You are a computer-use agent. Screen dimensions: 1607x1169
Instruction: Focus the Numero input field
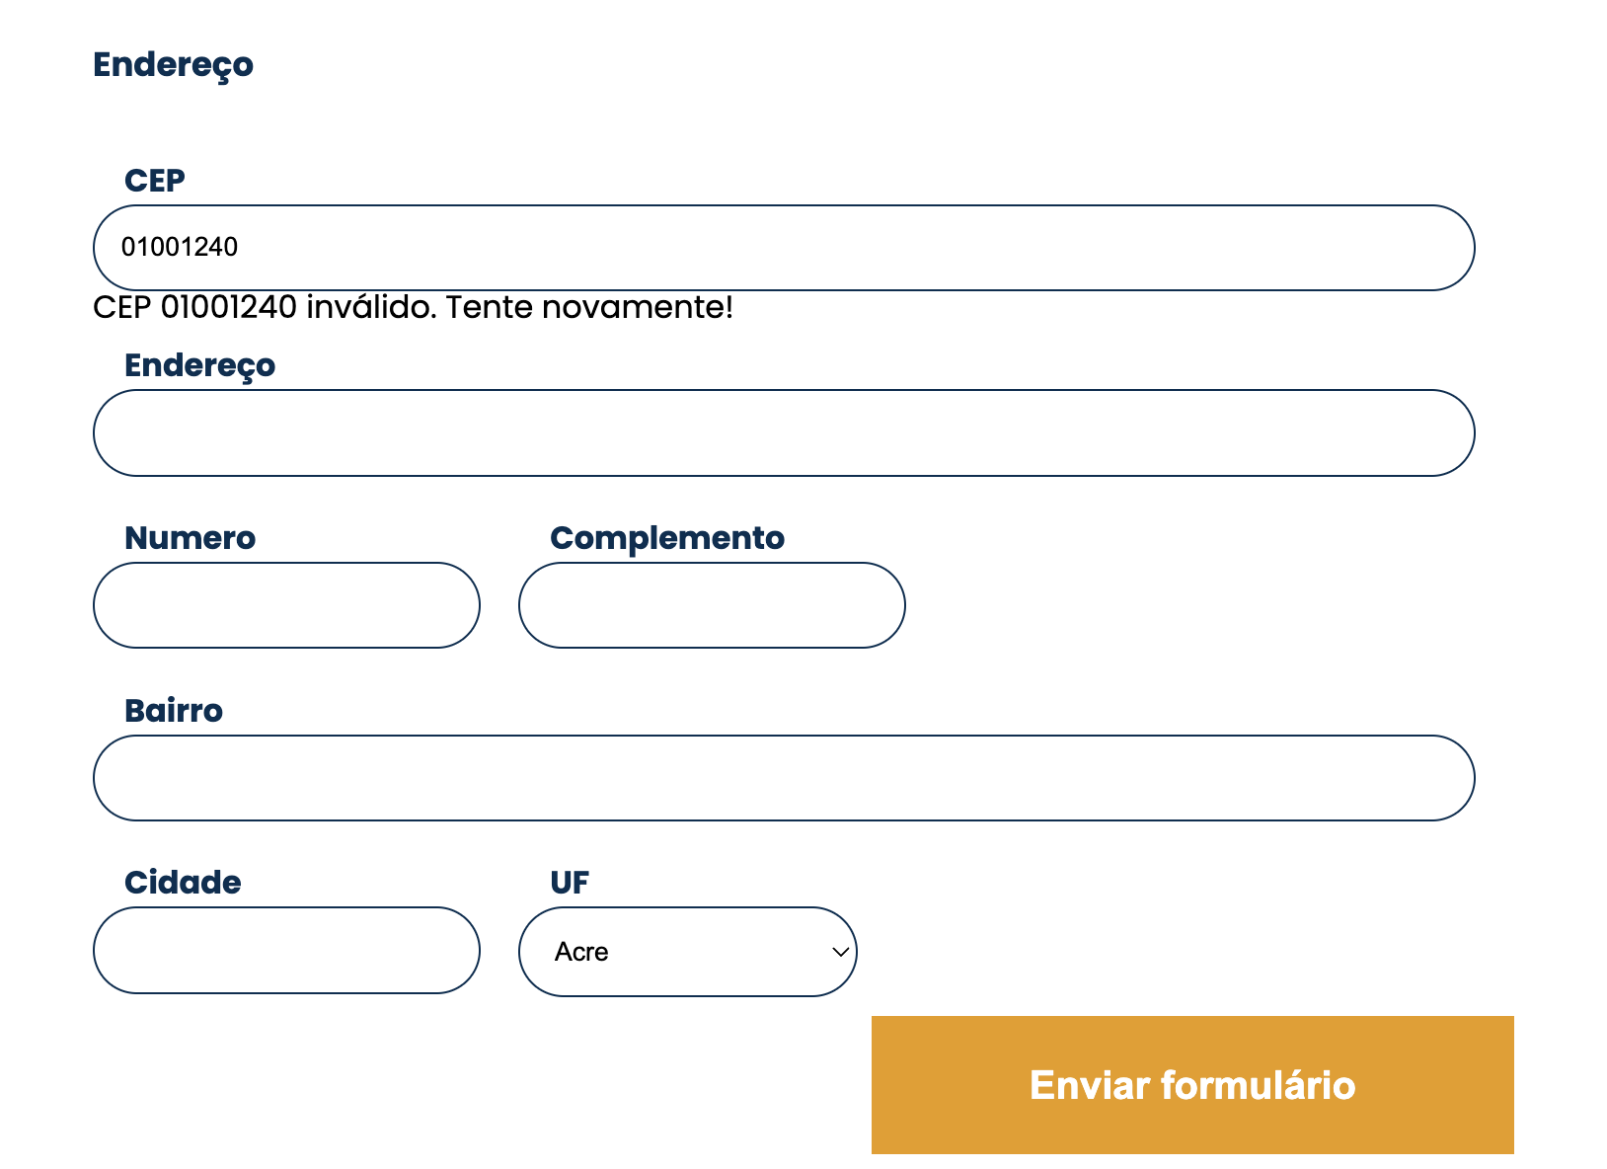tap(286, 605)
